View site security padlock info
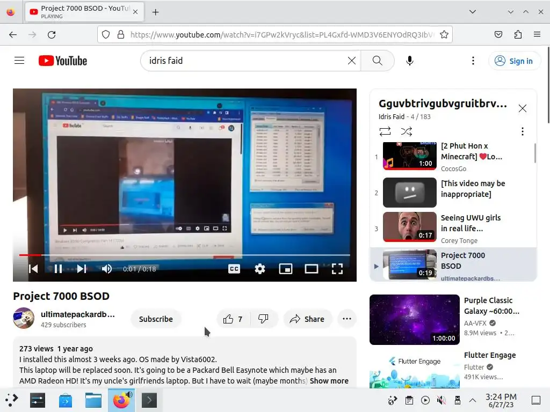The height and width of the screenshot is (412, 550). pyautogui.click(x=121, y=34)
